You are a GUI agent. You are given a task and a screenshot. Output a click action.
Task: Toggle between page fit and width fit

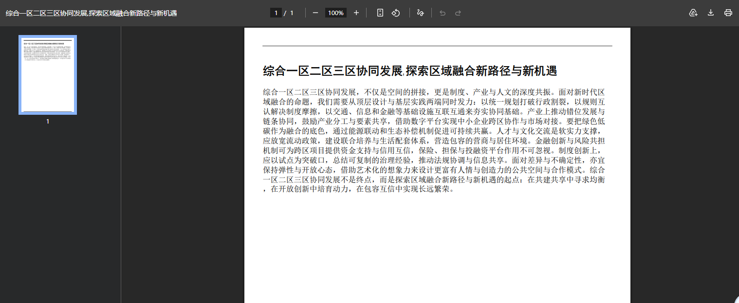[380, 13]
